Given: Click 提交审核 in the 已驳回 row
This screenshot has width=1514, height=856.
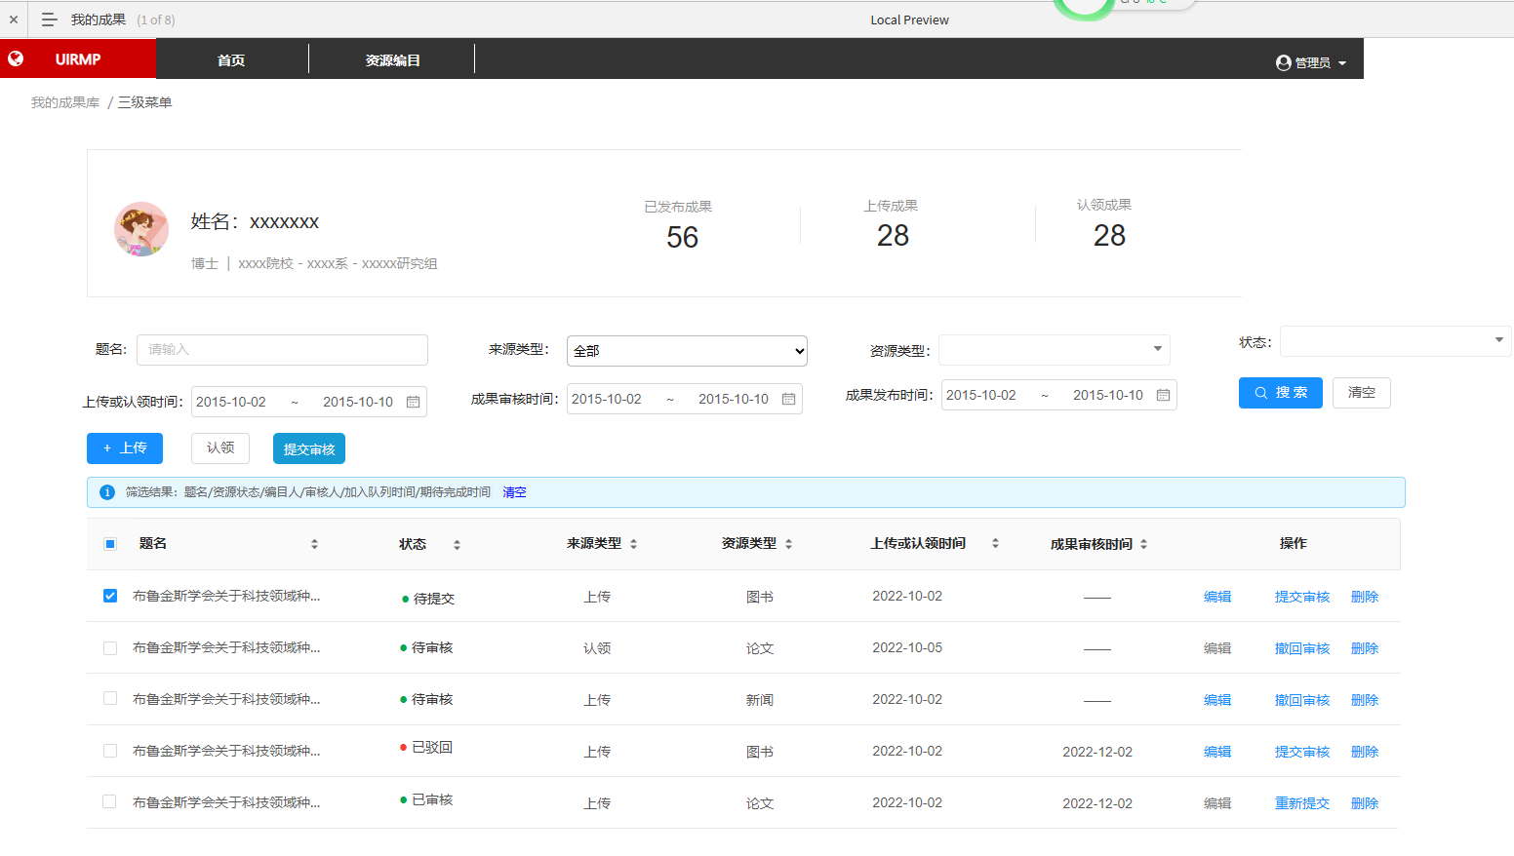Looking at the screenshot, I should point(1302,752).
